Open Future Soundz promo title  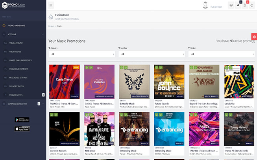click(162, 104)
